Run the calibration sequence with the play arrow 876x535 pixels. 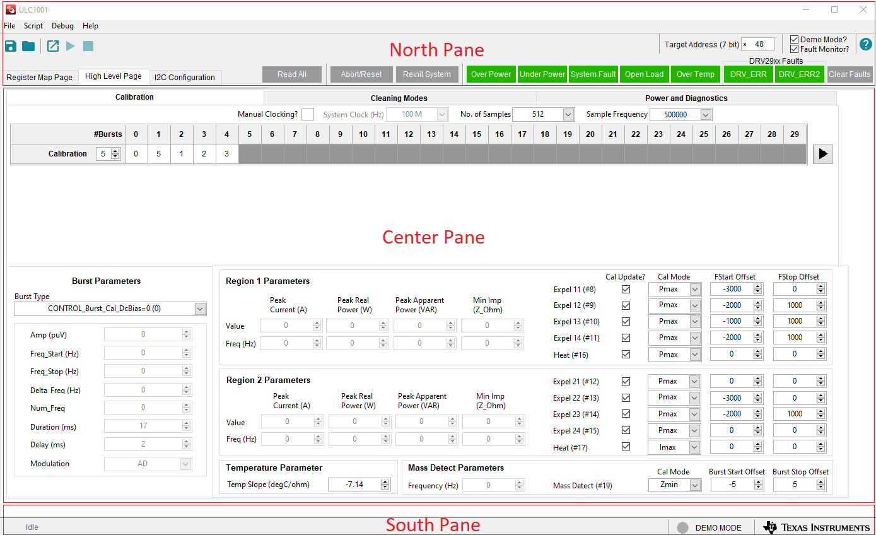pyautogui.click(x=822, y=154)
